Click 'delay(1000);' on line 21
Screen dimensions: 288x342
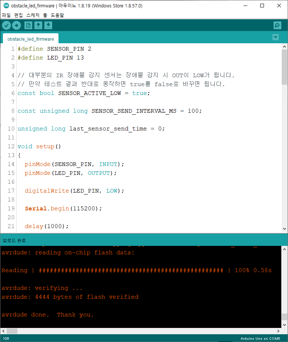pyautogui.click(x=47, y=226)
